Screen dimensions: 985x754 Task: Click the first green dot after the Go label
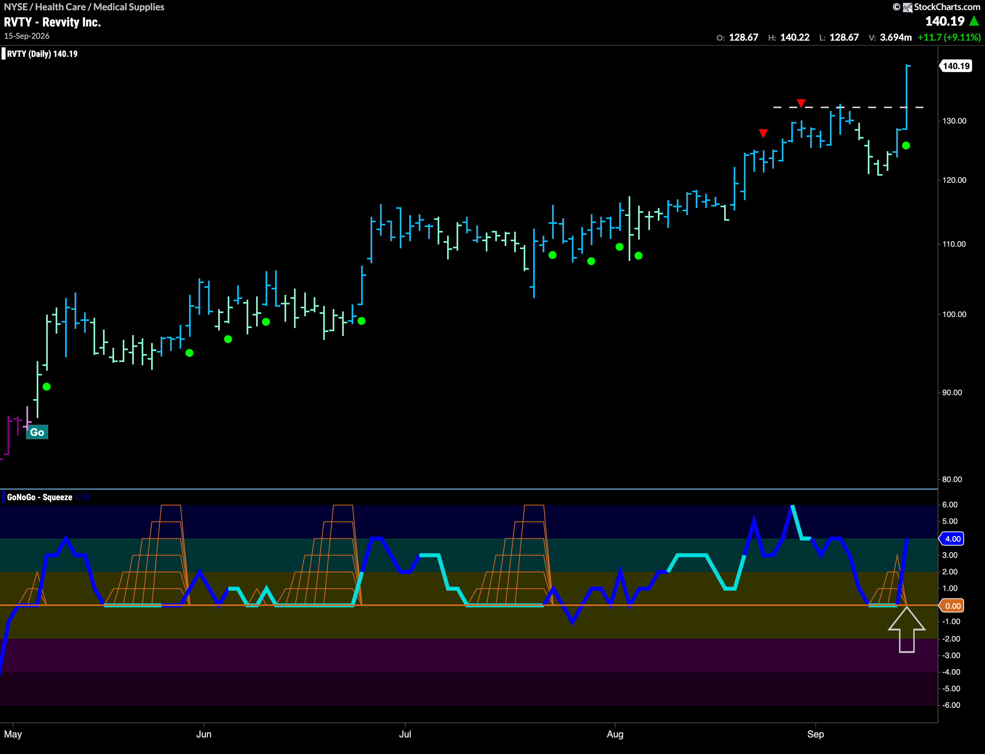click(47, 386)
